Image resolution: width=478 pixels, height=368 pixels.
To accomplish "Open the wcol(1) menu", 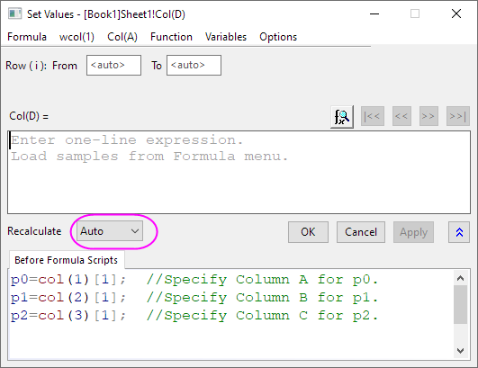I will [77, 37].
